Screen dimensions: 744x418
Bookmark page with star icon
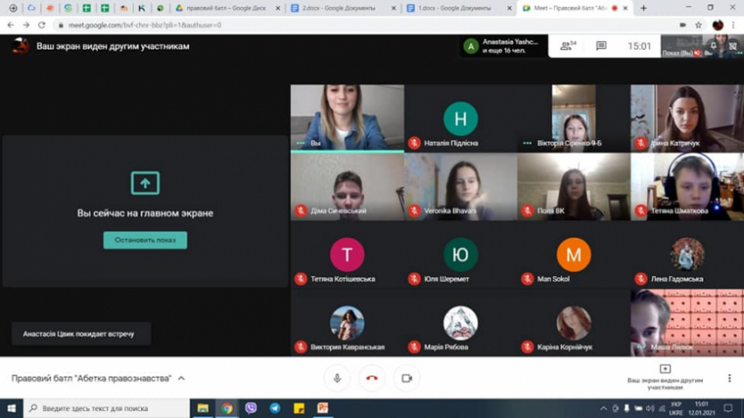(698, 25)
